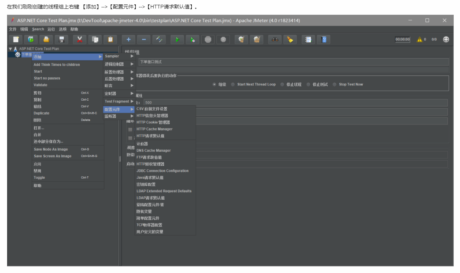Select Duplicate in the context menu
This screenshot has width=460, height=273.
click(68, 113)
